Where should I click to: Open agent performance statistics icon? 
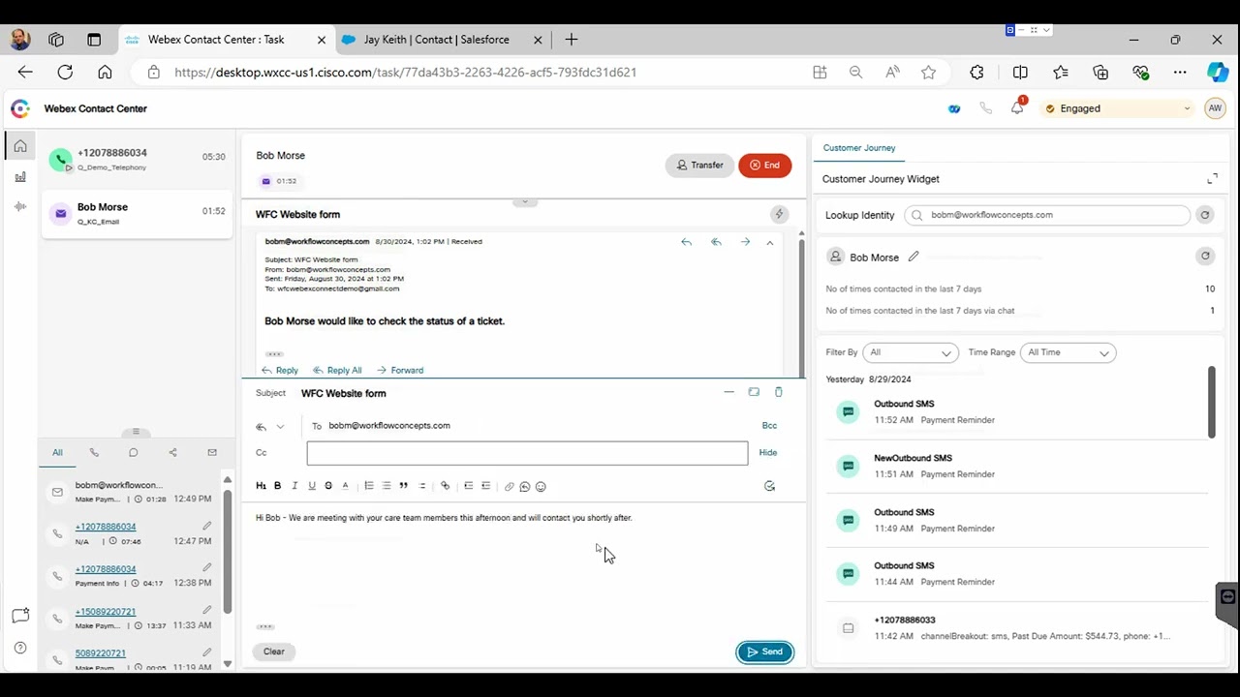20,177
